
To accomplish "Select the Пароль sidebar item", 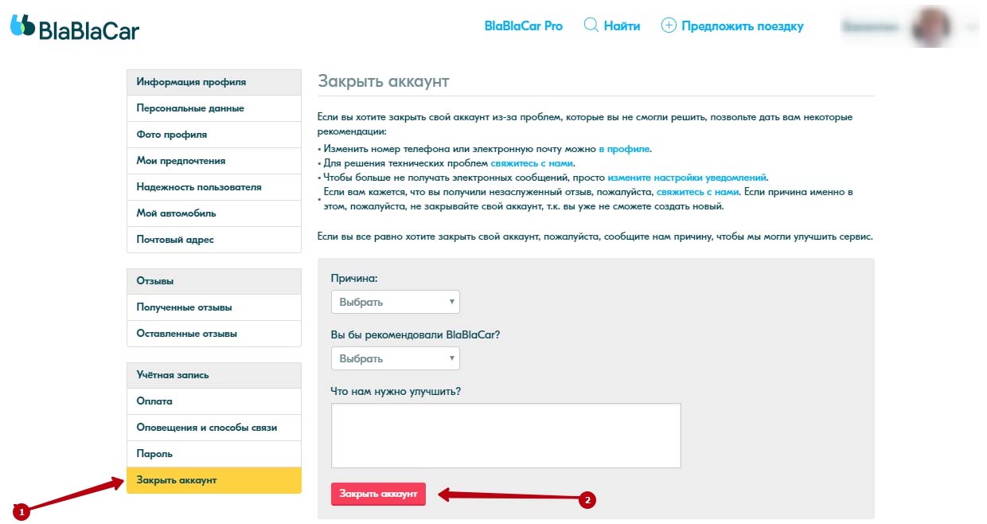I will [214, 454].
